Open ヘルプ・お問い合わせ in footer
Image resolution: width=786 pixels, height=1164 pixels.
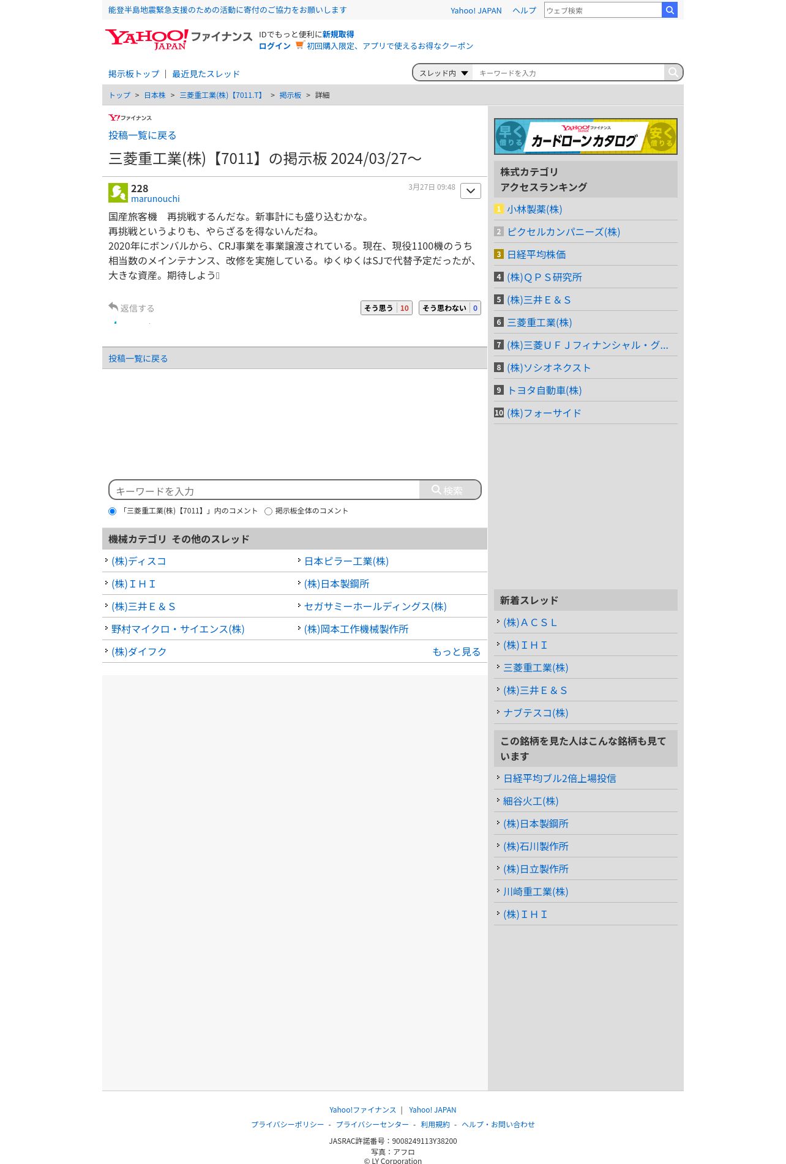[498, 1125]
